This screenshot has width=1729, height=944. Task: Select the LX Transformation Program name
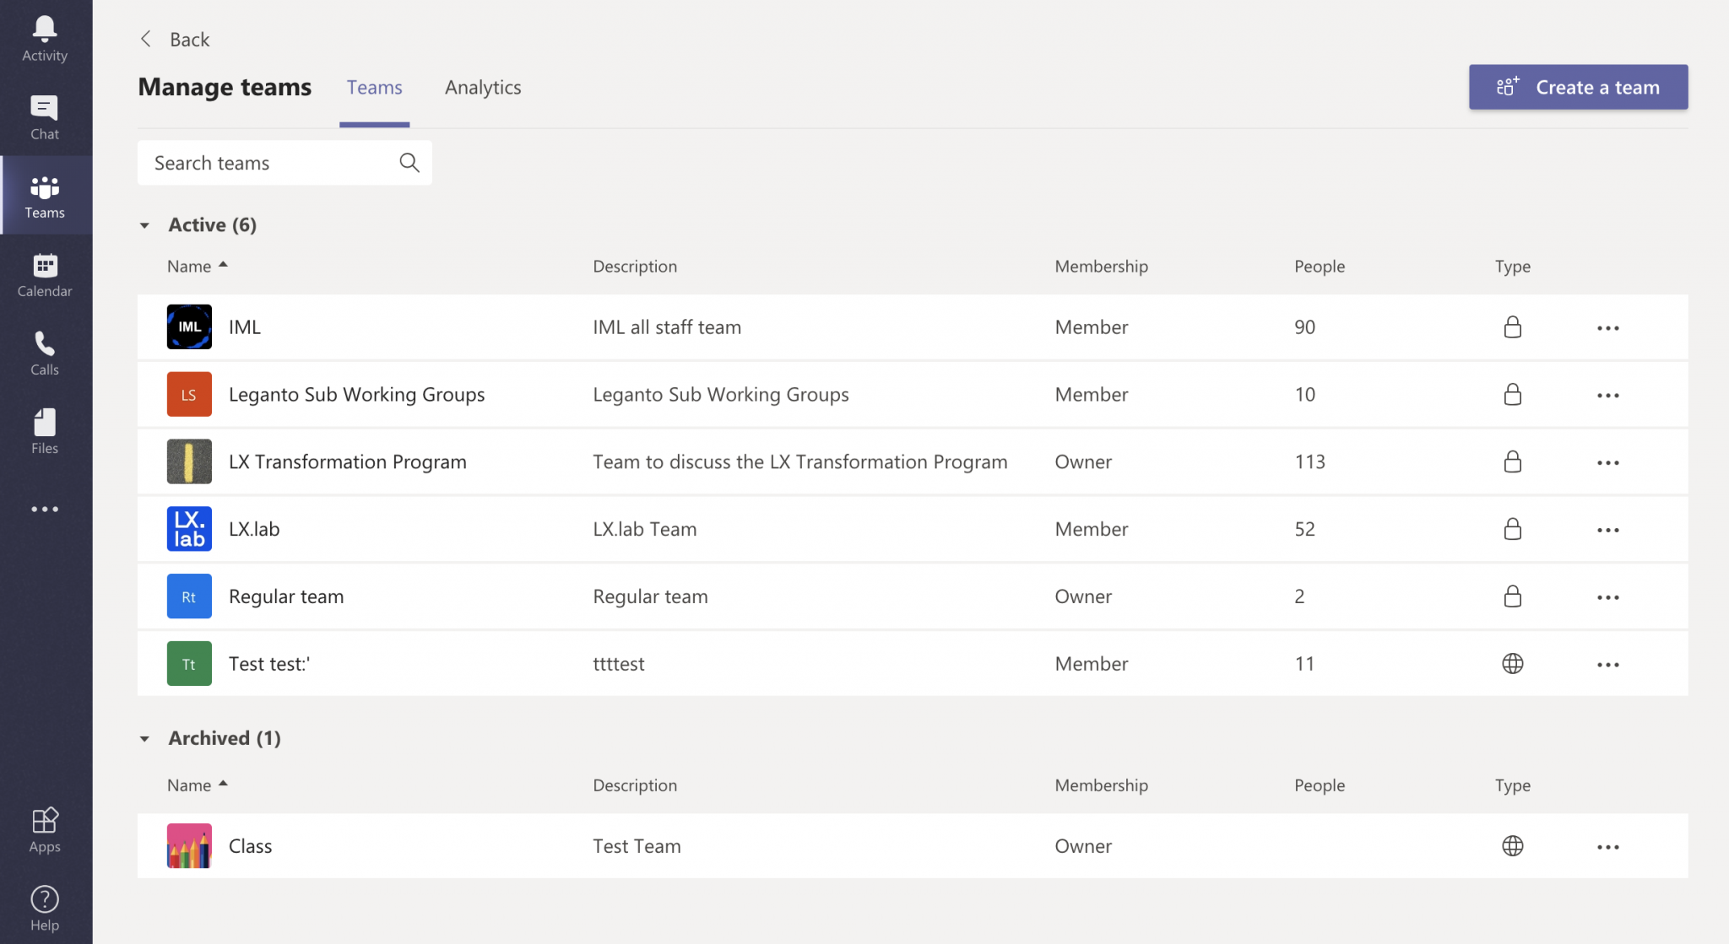347,462
